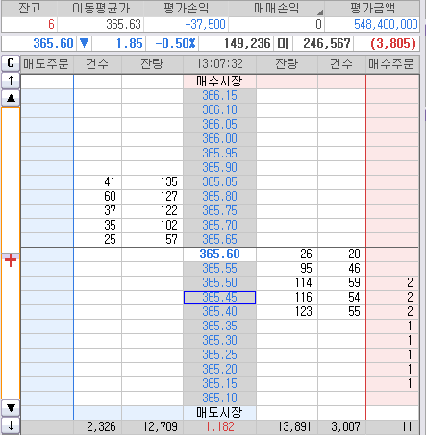The image size is (426, 435).
Task: Select bid price 365.55
Action: [219, 269]
